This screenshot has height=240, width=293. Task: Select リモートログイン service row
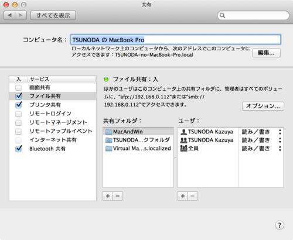click(x=53, y=114)
